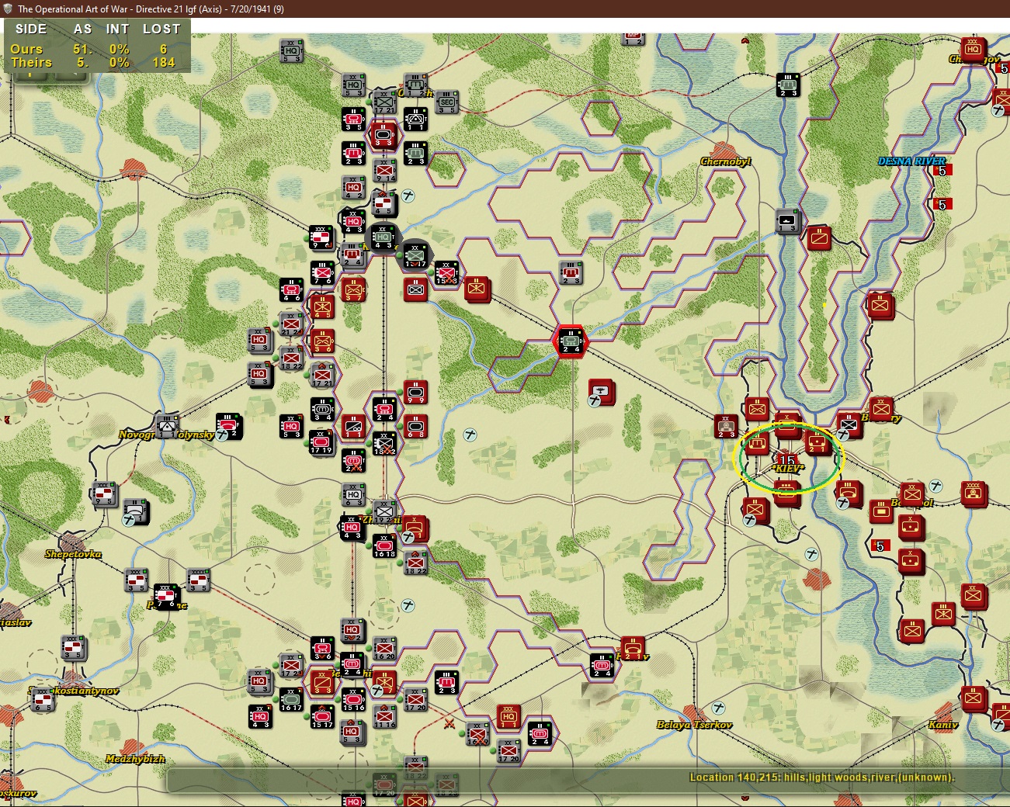
Task: Click the Kiev objective marker 15
Action: pos(786,459)
